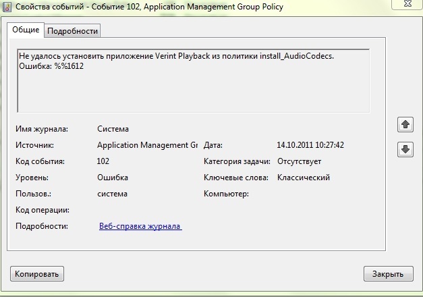Click the event ID value 102
The width and height of the screenshot is (423, 297).
coord(103,161)
